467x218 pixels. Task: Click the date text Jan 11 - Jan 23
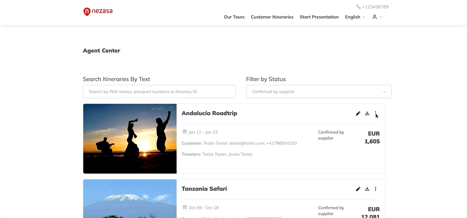click(x=203, y=132)
